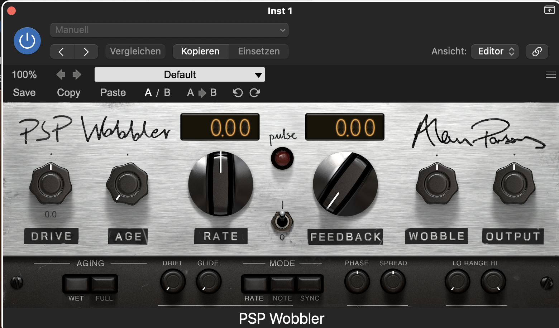This screenshot has width=559, height=328.
Task: Select SYNC mode button
Action: [x=310, y=284]
